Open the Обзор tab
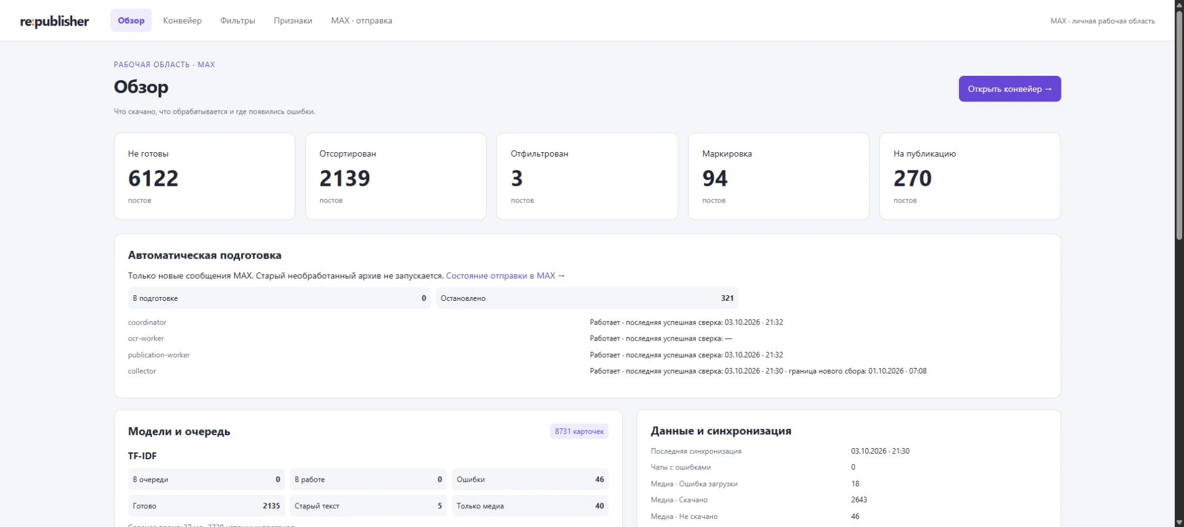This screenshot has height=527, width=1184. (x=131, y=21)
